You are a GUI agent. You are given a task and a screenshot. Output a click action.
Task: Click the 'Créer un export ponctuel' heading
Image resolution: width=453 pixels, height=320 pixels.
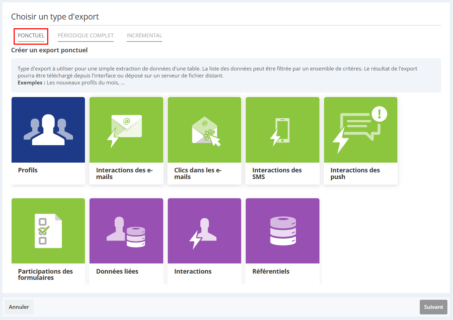[x=49, y=50]
